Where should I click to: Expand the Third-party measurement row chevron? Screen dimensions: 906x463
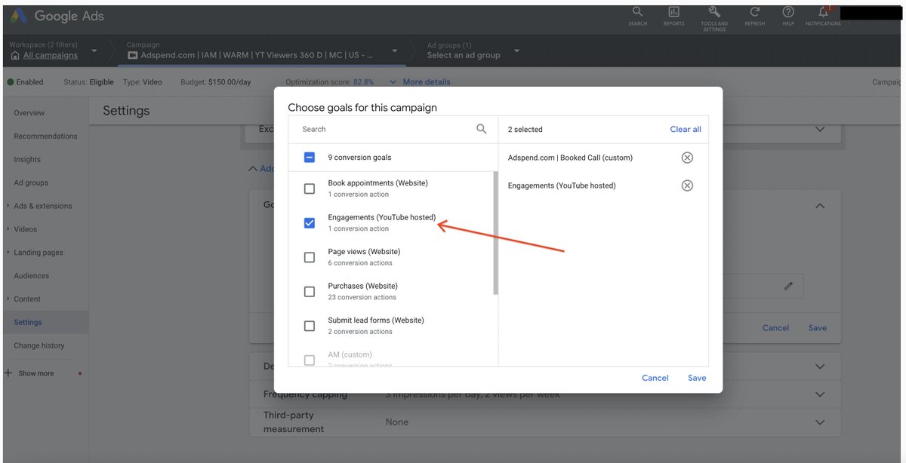pos(821,422)
